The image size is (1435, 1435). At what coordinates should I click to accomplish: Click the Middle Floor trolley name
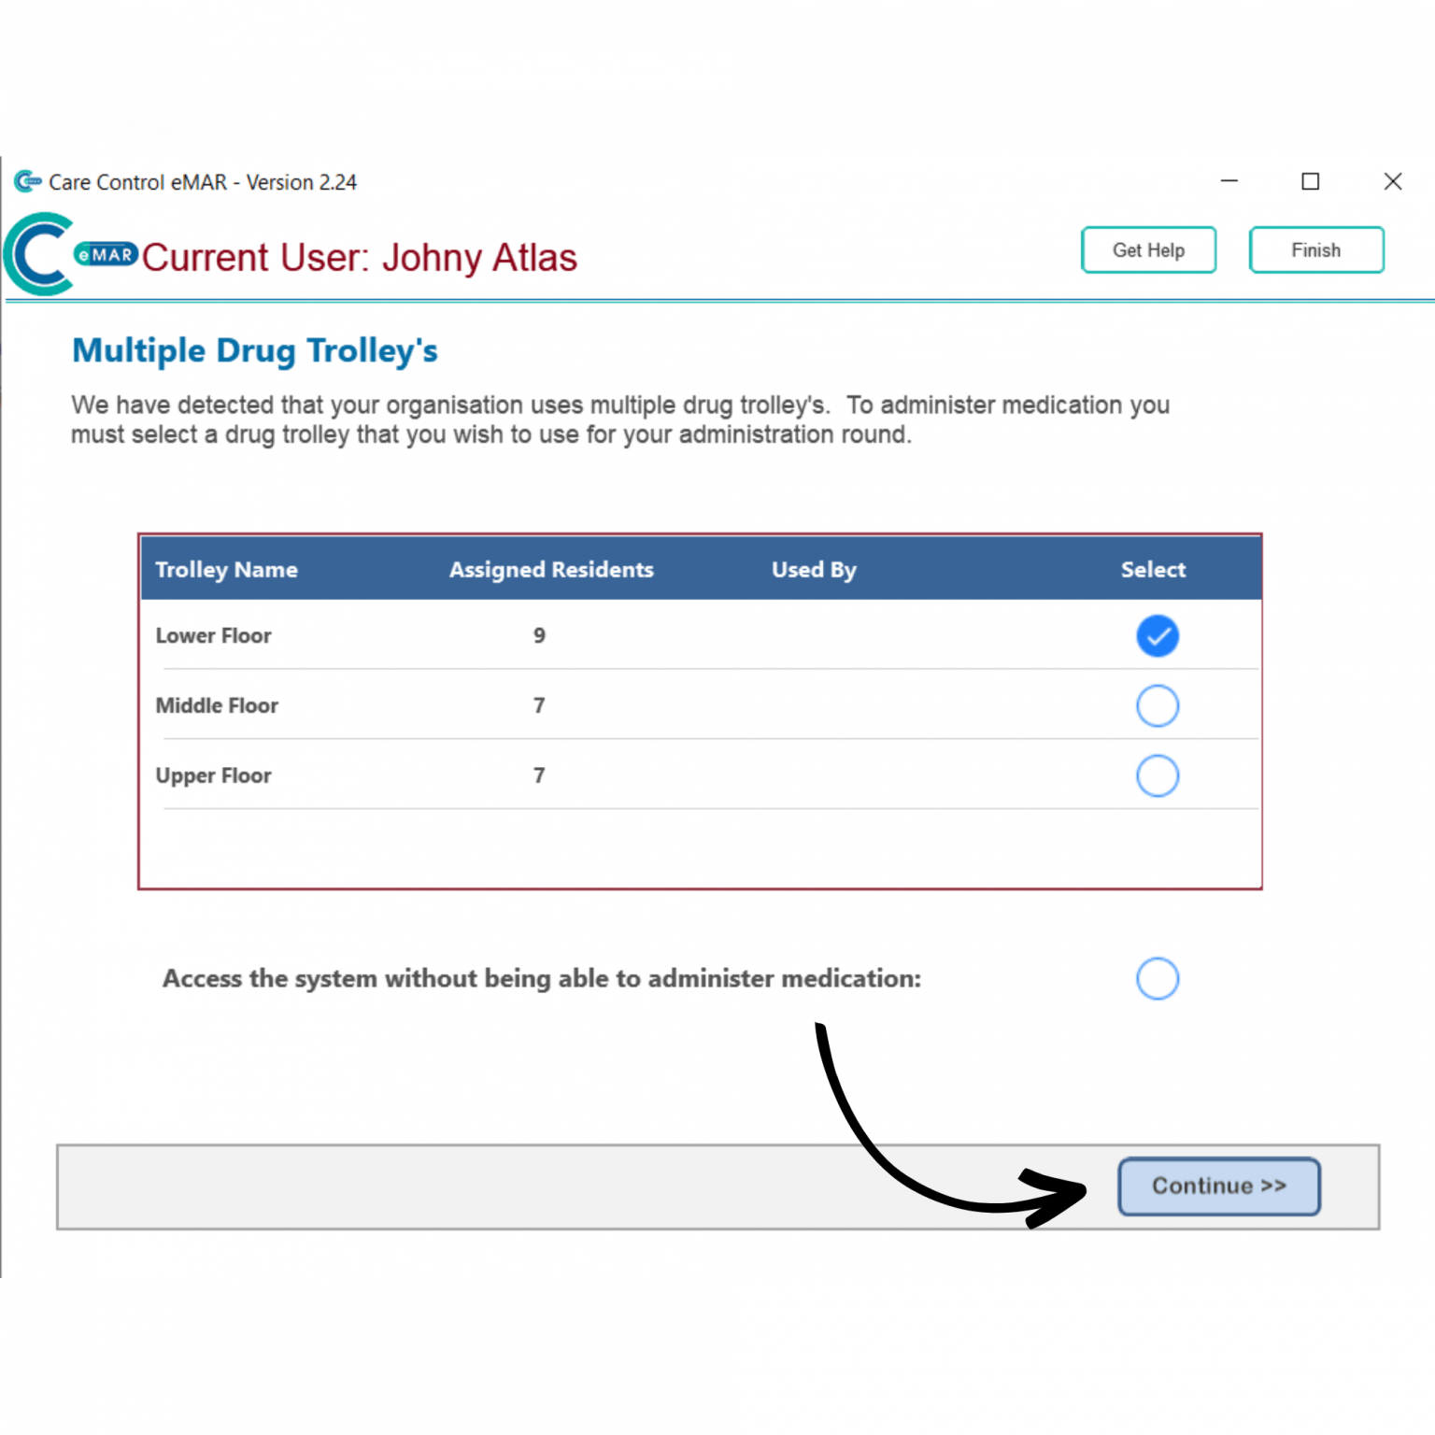point(217,706)
